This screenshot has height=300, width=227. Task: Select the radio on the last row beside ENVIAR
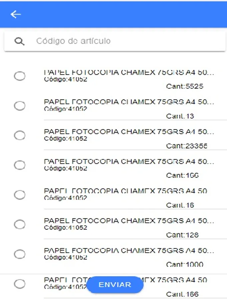click(x=20, y=284)
